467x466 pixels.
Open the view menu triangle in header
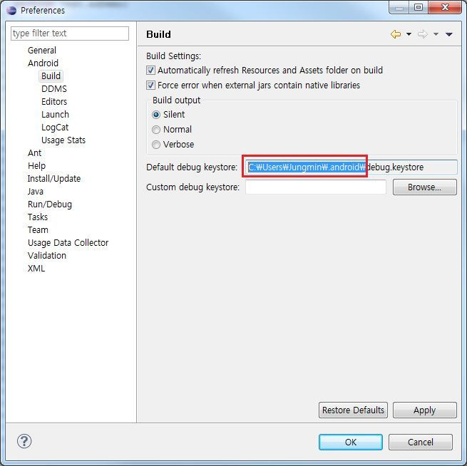click(x=449, y=34)
